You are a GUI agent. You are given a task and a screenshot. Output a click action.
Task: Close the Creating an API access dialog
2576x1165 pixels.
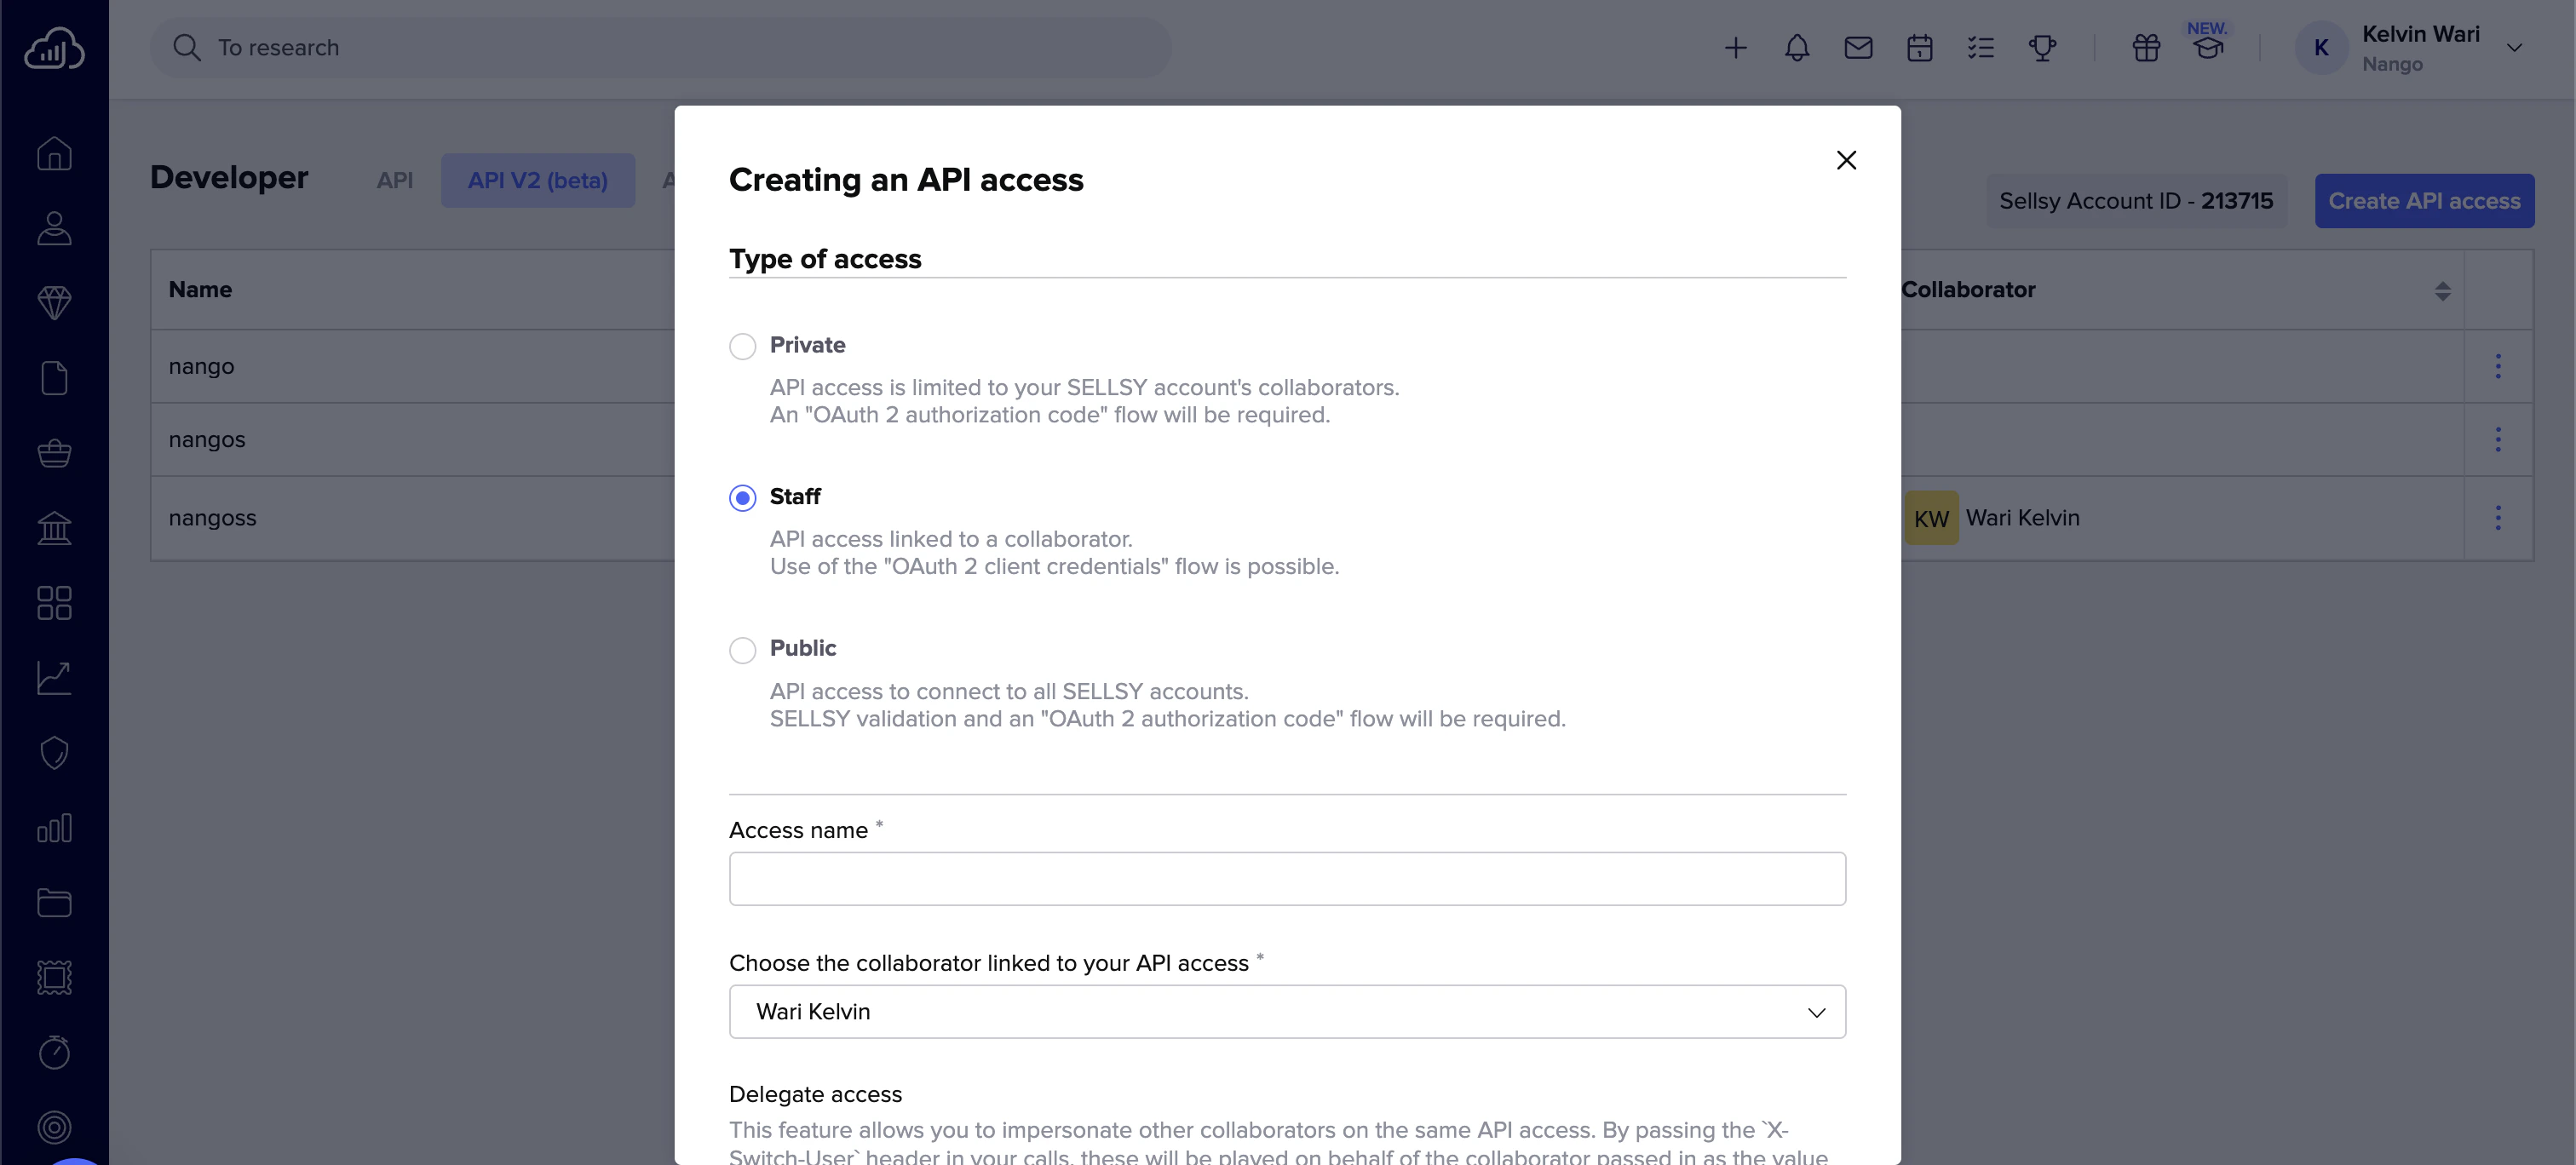click(x=1845, y=160)
